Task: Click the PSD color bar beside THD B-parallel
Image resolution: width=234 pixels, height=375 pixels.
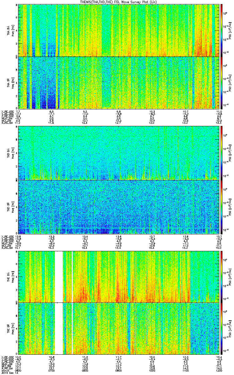Action: coord(222,207)
